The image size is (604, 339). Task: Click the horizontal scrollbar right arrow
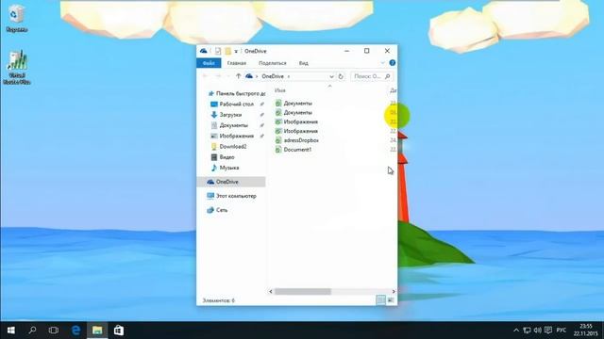click(x=394, y=292)
